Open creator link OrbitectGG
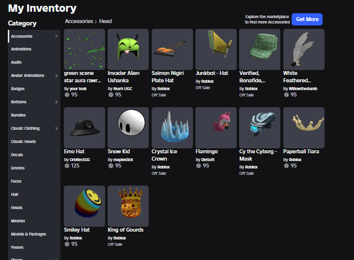The height and width of the screenshot is (260, 354). pos(80,160)
